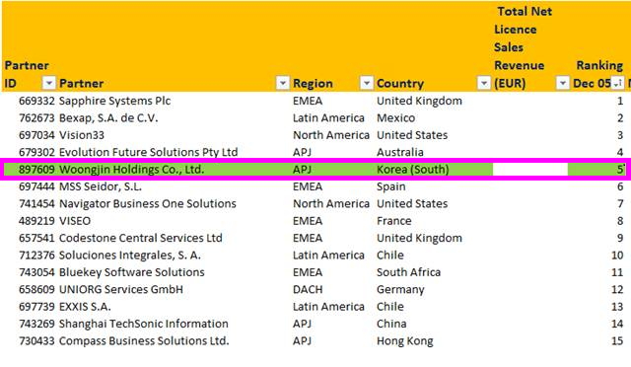Click the empty revenue cell for Woongjin
Screen dimensions: 631x367
(x=530, y=170)
